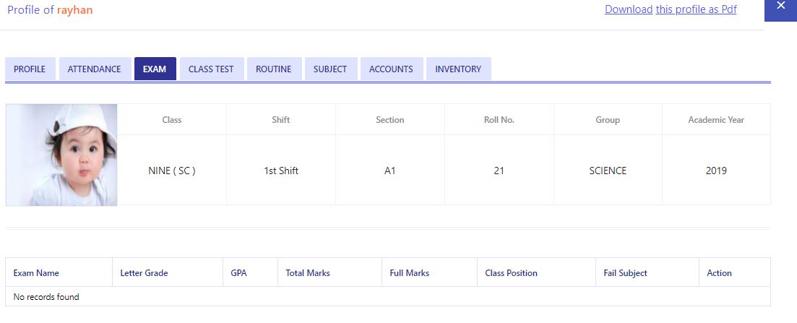Open the INVENTORY tab
The image size is (797, 323).
[458, 69]
